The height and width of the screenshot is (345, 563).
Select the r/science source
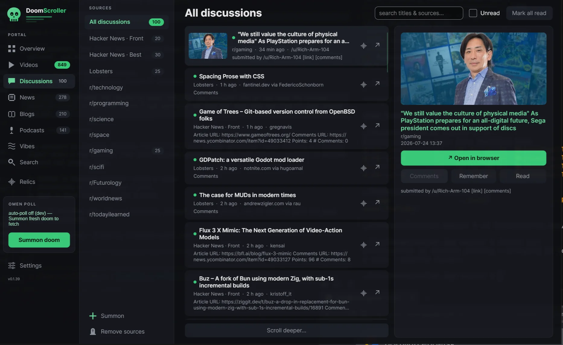click(126, 119)
